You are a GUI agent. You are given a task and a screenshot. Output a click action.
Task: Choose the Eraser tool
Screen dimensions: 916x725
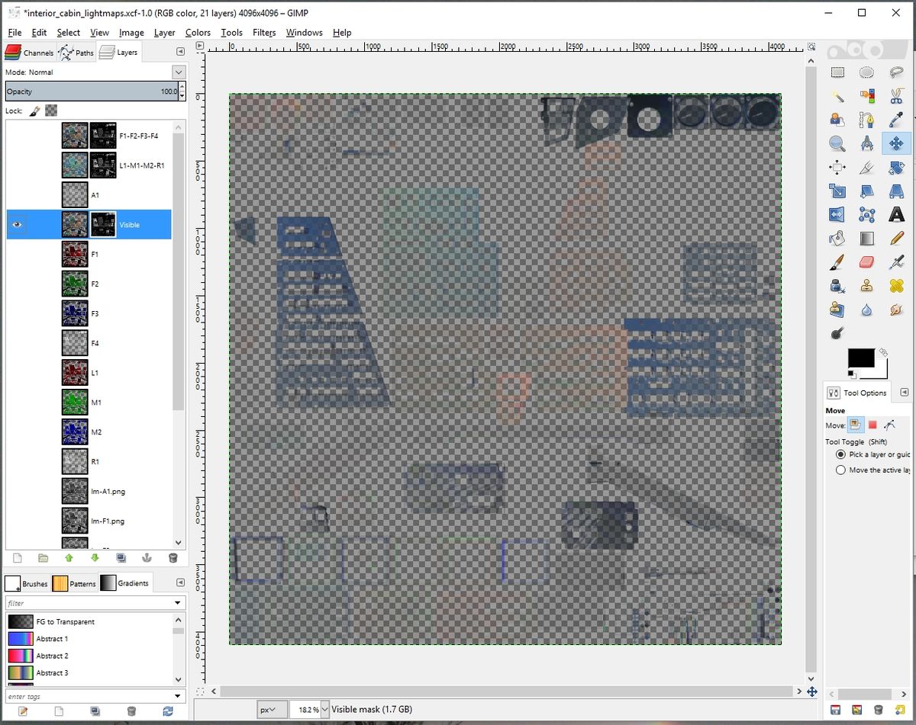866,262
